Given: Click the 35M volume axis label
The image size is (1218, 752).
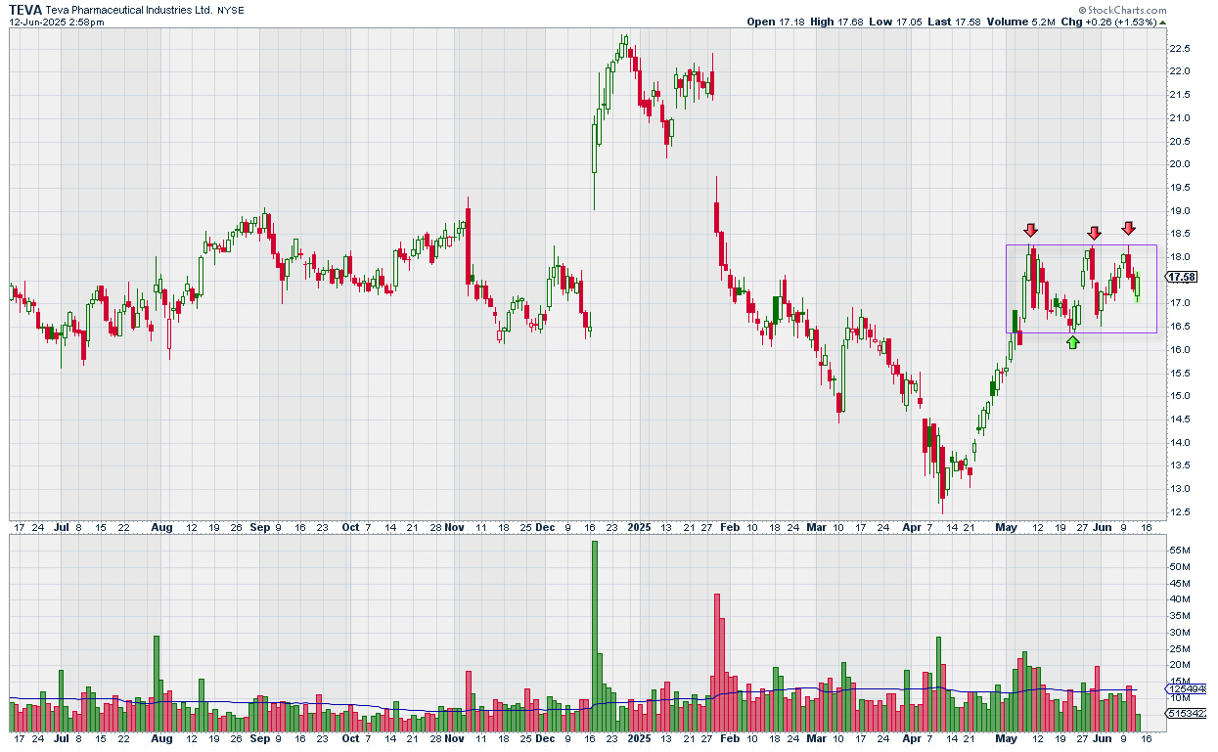Looking at the screenshot, I should pos(1179,616).
